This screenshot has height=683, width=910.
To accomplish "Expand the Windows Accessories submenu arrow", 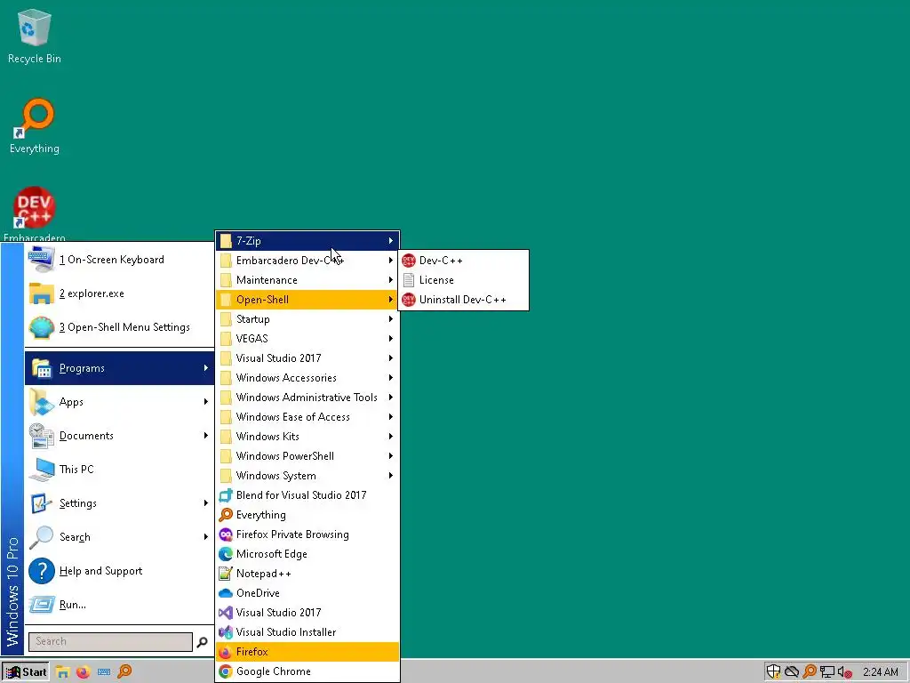I will tap(391, 377).
